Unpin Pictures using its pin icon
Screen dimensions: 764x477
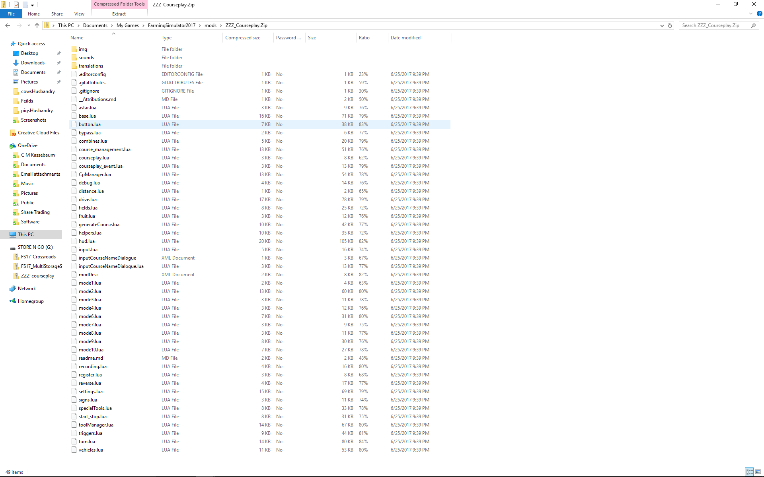58,82
